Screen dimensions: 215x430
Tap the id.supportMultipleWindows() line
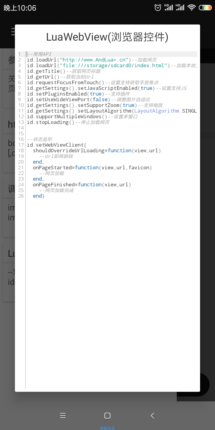[x=82, y=116]
